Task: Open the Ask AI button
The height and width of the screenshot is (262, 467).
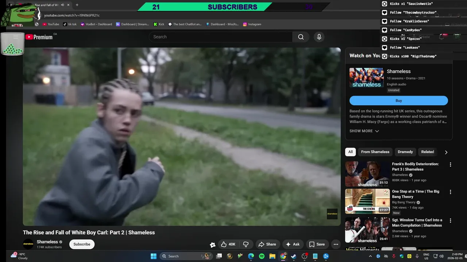Action: [293, 244]
